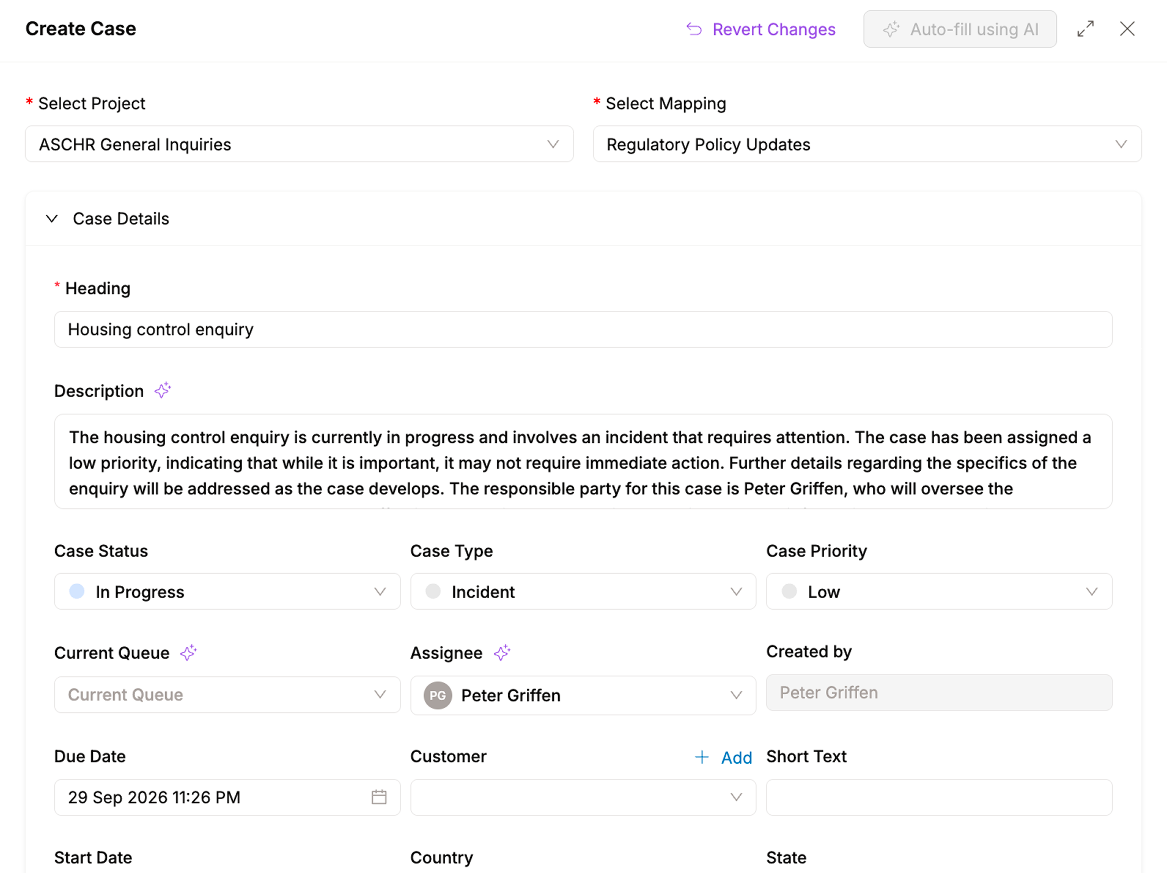
Task: Open the empty Customer dropdown
Action: 583,797
